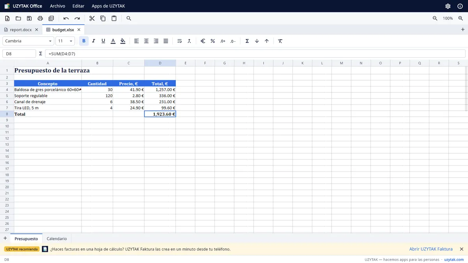Select the Presupuesto sheet tab
Screen dimensions: 468x263
click(26, 238)
